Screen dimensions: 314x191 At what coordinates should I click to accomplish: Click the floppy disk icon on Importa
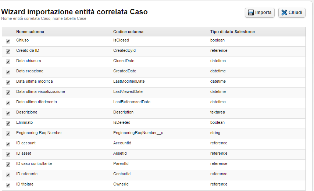tap(251, 12)
